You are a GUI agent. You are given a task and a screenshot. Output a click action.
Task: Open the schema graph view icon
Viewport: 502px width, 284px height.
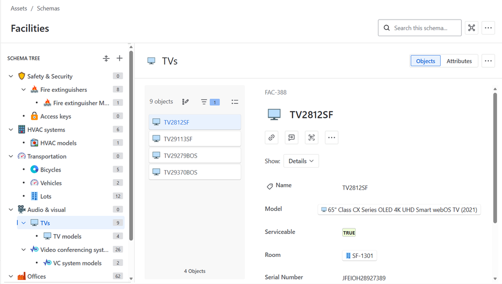pyautogui.click(x=471, y=28)
